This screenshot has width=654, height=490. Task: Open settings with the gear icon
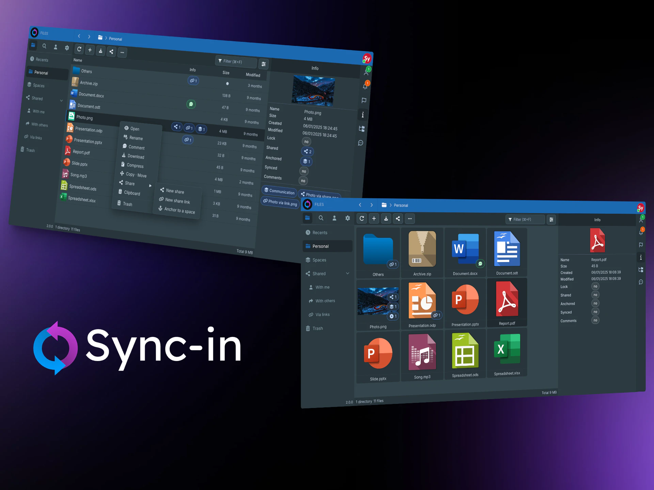347,218
